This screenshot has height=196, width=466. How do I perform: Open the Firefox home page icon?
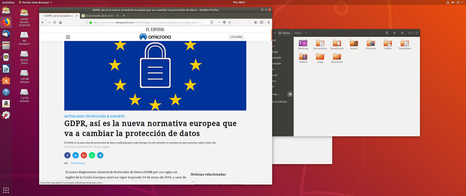(60, 22)
